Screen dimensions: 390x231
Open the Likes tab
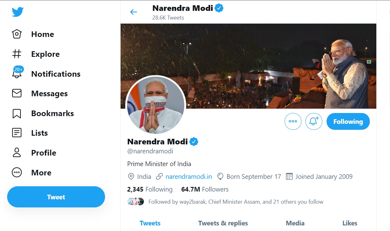coord(350,223)
